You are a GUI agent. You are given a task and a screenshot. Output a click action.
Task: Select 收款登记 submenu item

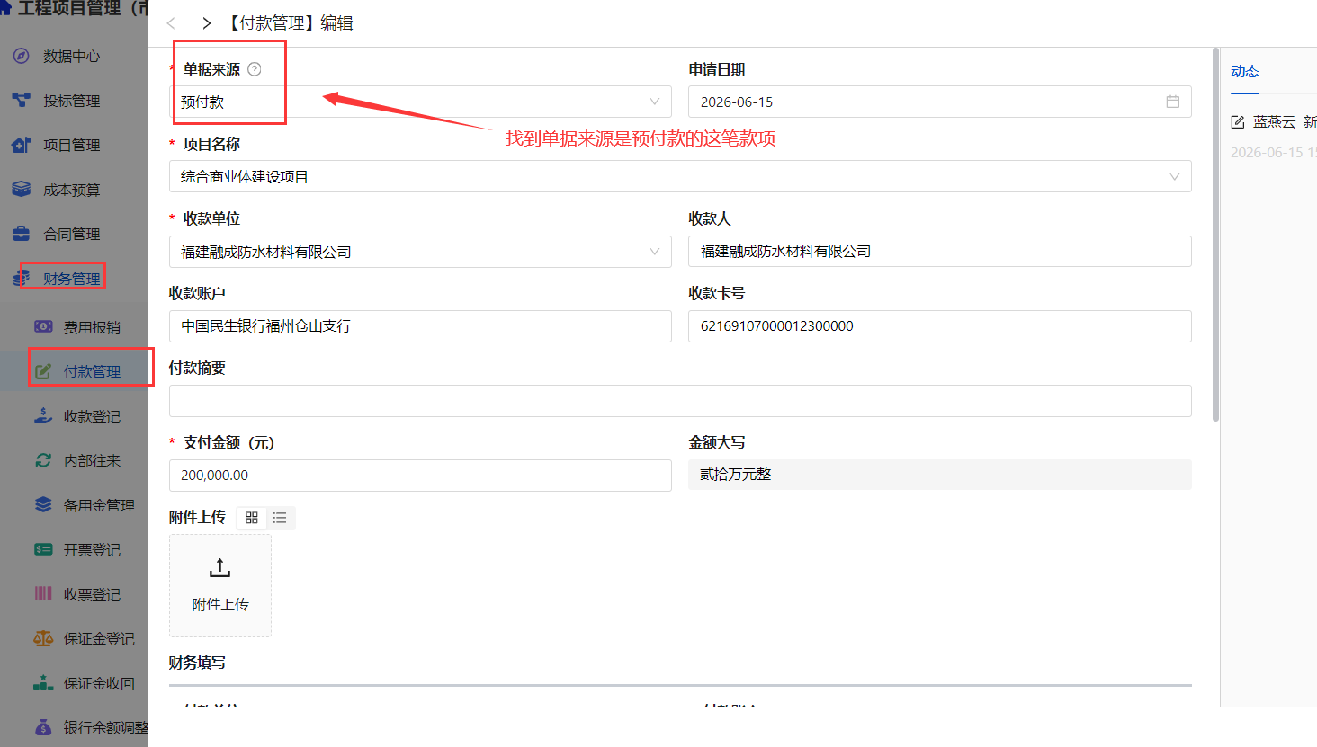point(91,416)
